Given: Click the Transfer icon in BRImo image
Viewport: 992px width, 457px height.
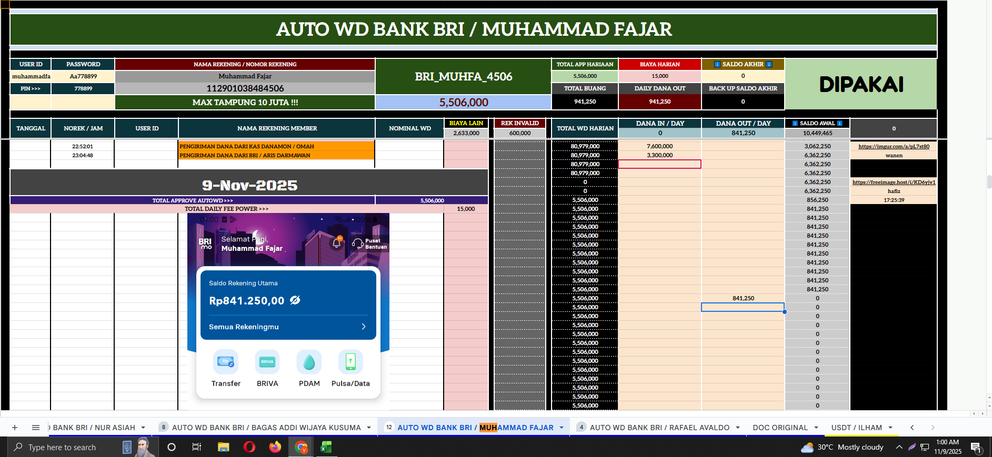Looking at the screenshot, I should (226, 362).
